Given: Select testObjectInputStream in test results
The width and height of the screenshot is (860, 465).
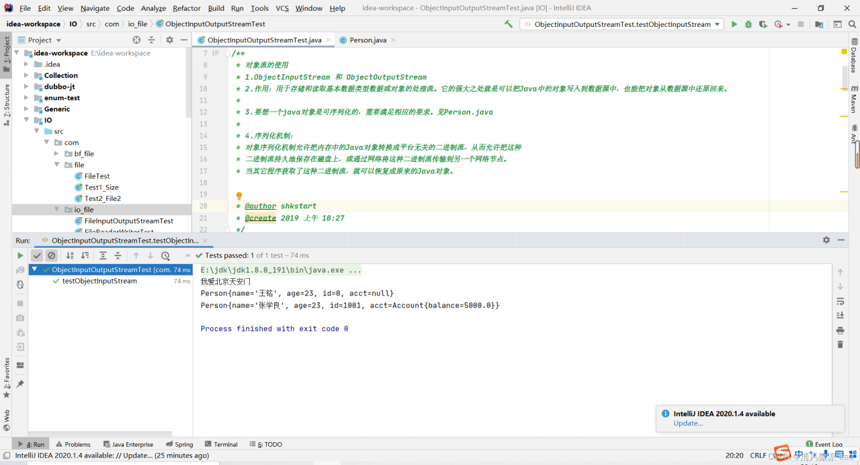Looking at the screenshot, I should click(99, 281).
